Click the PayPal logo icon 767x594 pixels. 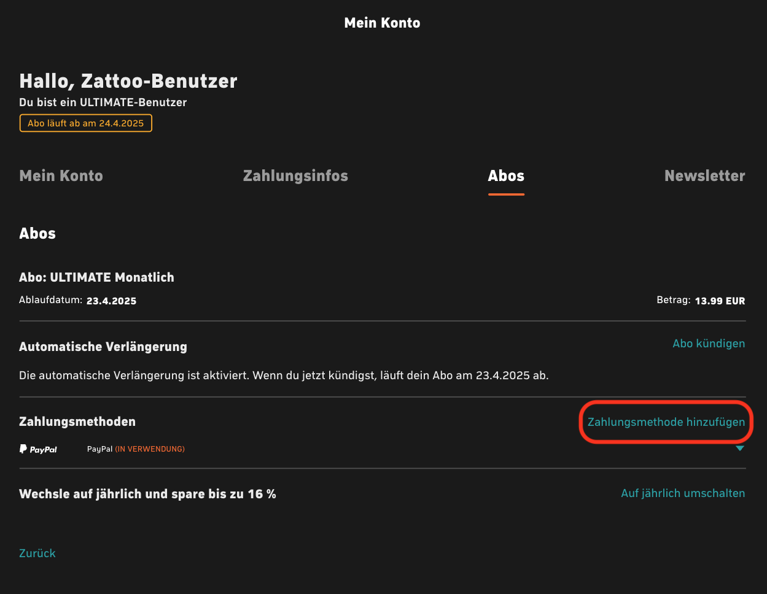39,449
